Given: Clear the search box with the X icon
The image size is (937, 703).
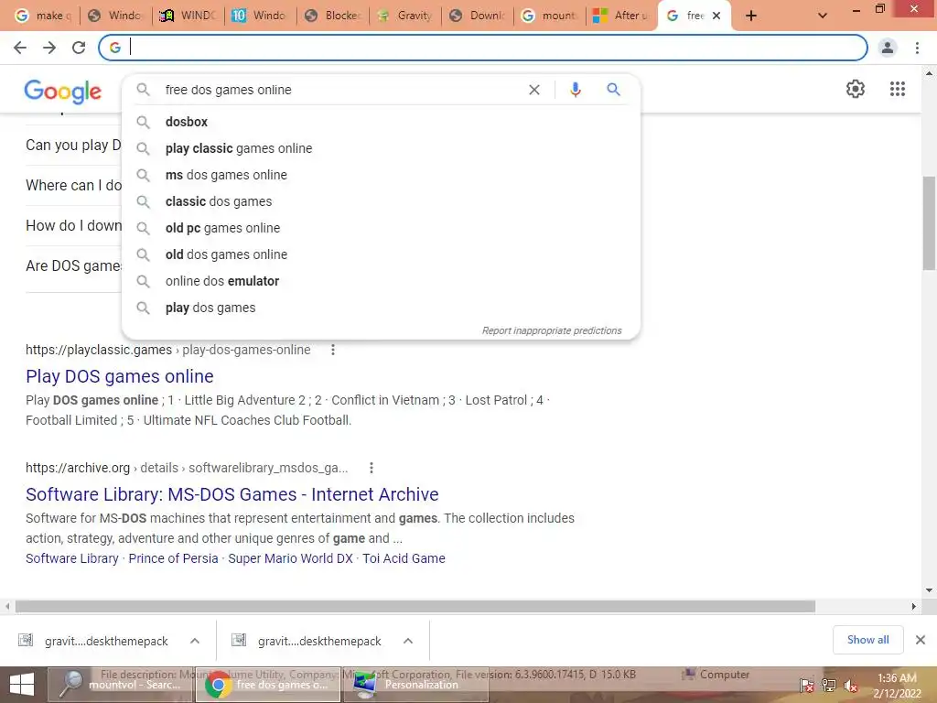Looking at the screenshot, I should tap(534, 90).
